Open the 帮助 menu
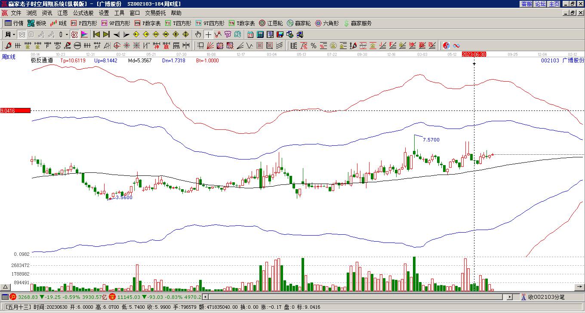585x313 pixels. pos(176,13)
